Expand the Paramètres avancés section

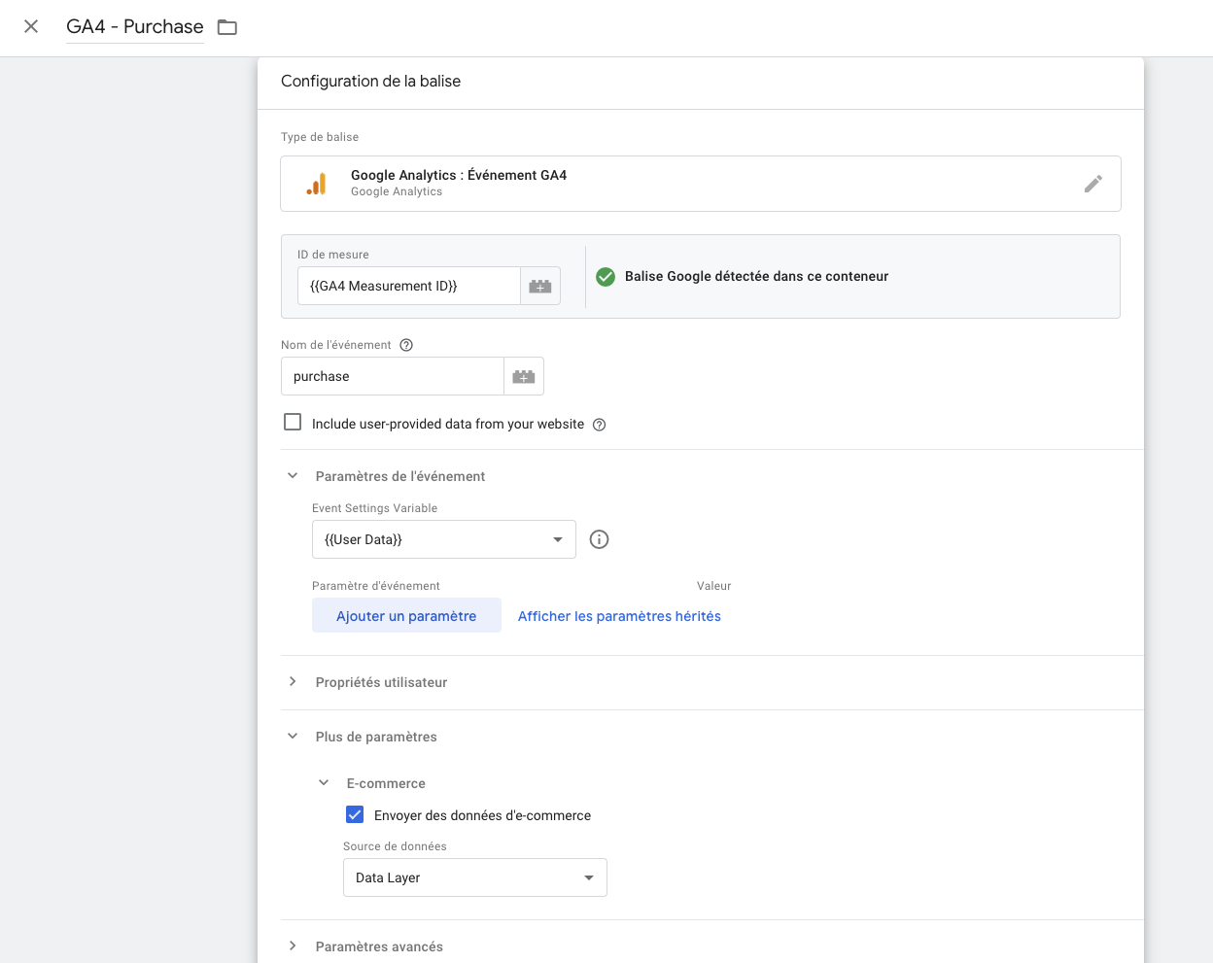pos(293,946)
